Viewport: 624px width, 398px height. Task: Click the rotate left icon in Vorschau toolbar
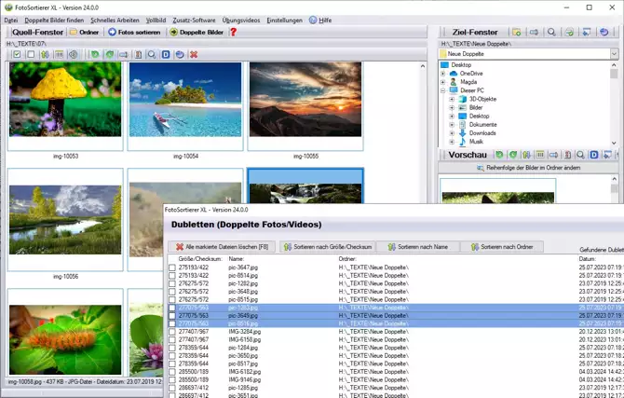coord(499,155)
